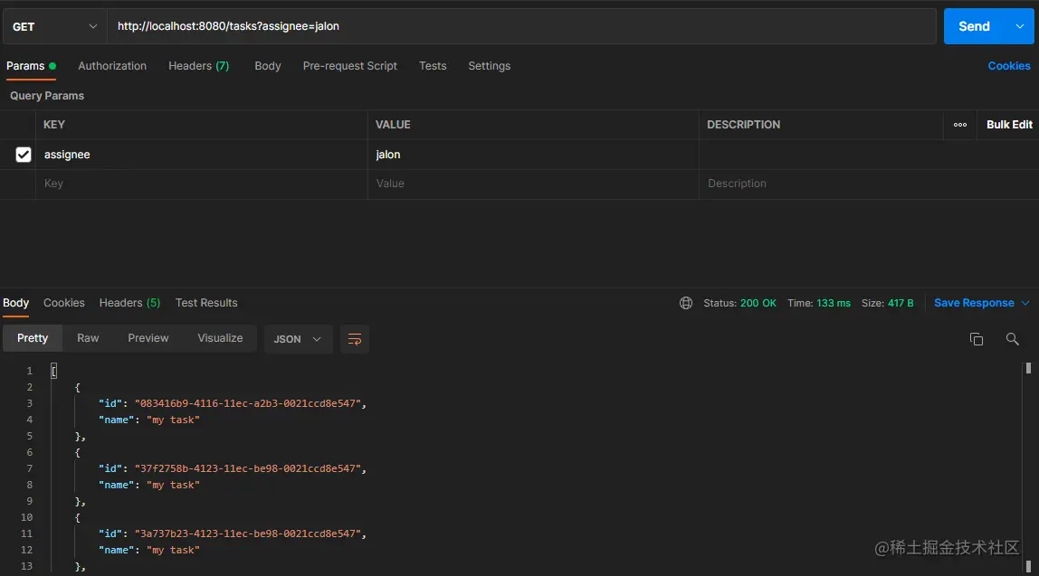1039x576 pixels.
Task: Open the response Headers (5) tab
Action: click(x=130, y=303)
